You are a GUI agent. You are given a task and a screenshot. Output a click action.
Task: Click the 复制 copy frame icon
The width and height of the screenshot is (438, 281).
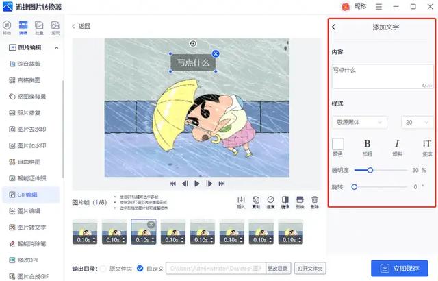256,202
